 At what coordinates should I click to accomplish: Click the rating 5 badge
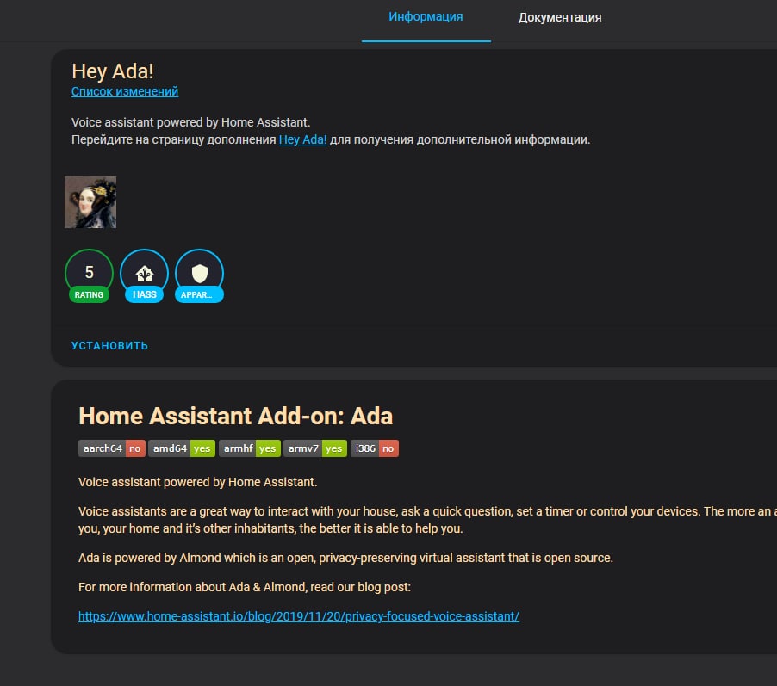90,275
